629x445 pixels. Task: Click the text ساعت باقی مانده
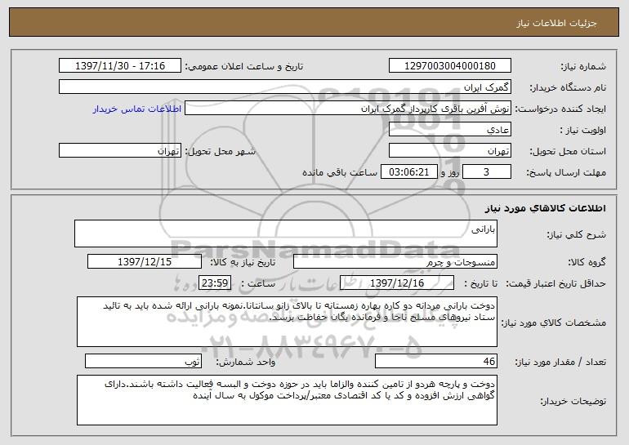[340, 172]
